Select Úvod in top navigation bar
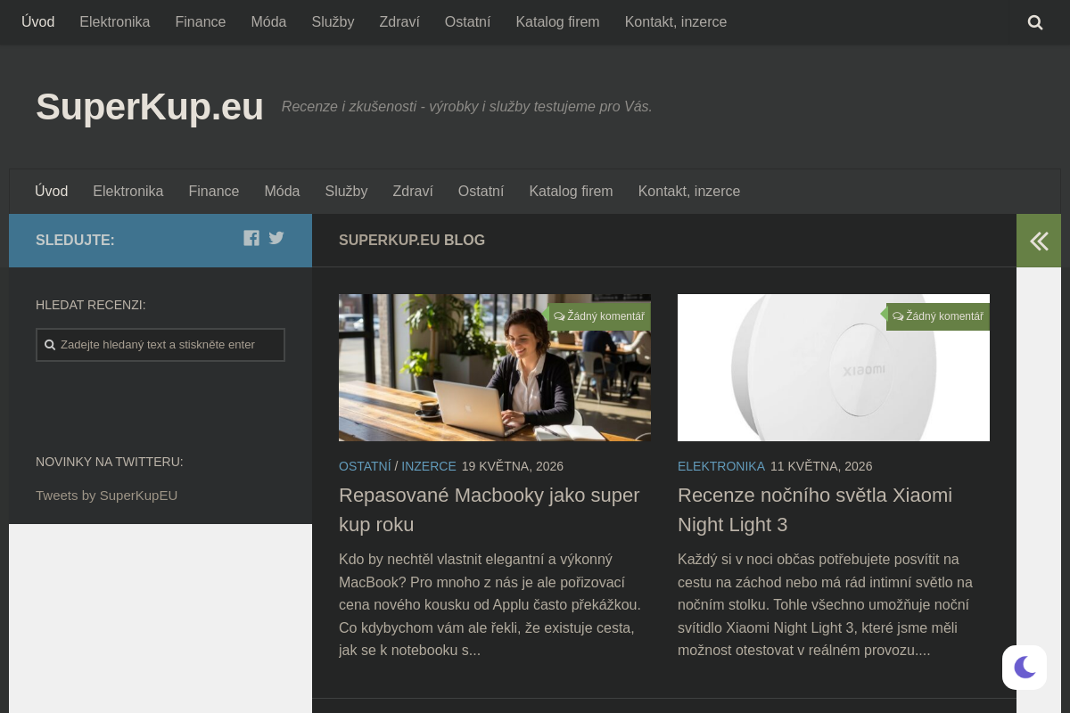Viewport: 1070px width, 713px height. [x=38, y=22]
